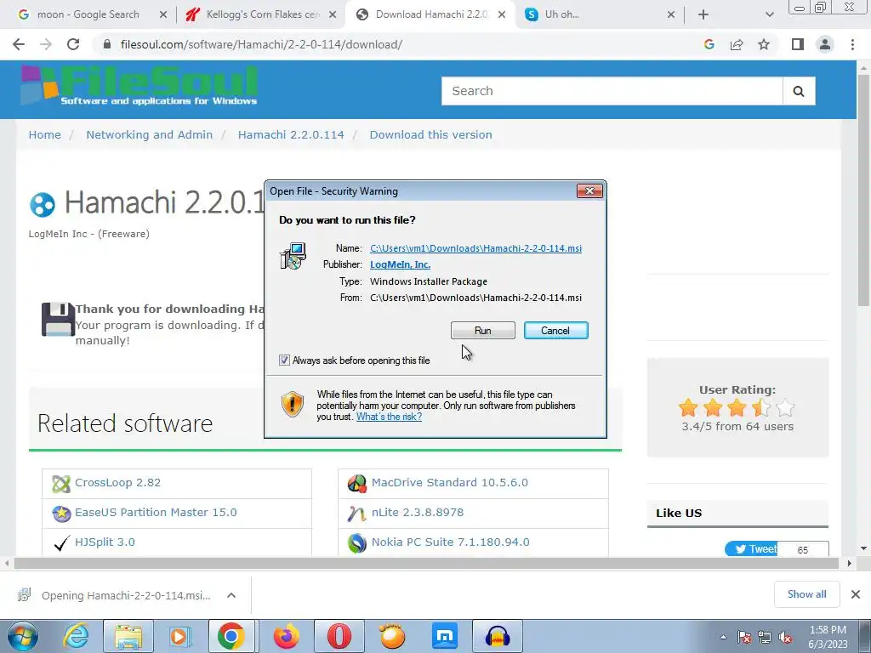Open the What's the risk? link
Viewport: 871px width, 653px height.
pos(389,417)
